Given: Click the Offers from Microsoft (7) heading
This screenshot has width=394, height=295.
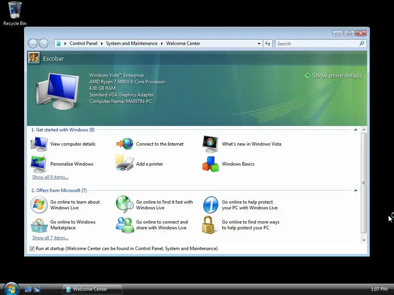Looking at the screenshot, I should [59, 191].
